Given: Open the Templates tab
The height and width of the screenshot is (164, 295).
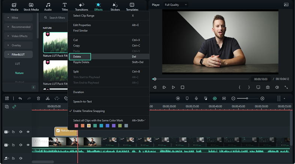Looking at the screenshot, I should click(132, 7).
